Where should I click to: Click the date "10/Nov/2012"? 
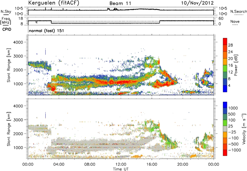tap(197, 3)
